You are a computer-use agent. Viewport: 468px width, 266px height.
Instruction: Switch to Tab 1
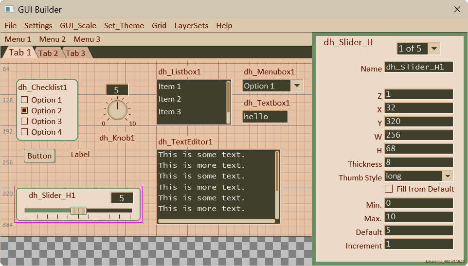[19, 53]
